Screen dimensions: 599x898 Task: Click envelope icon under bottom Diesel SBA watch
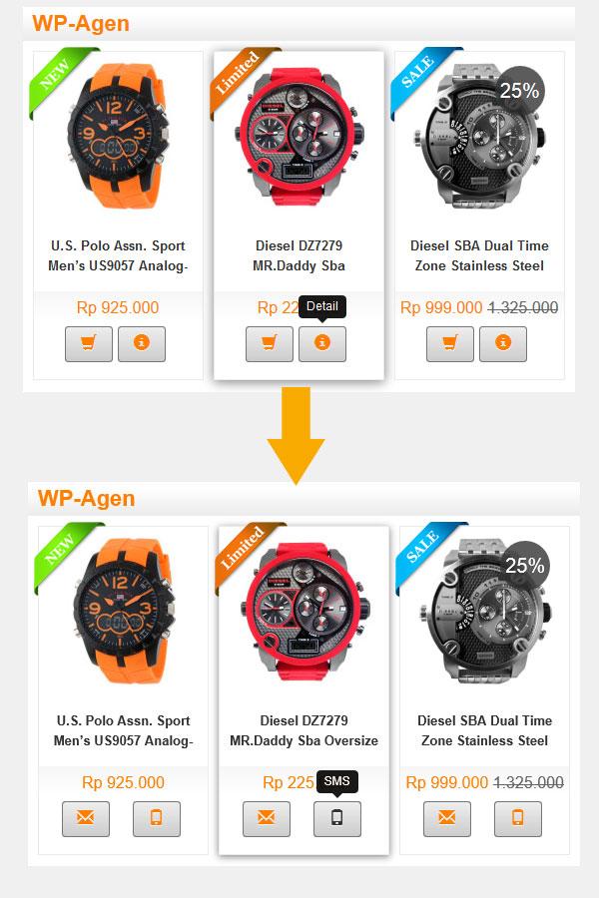click(x=447, y=818)
